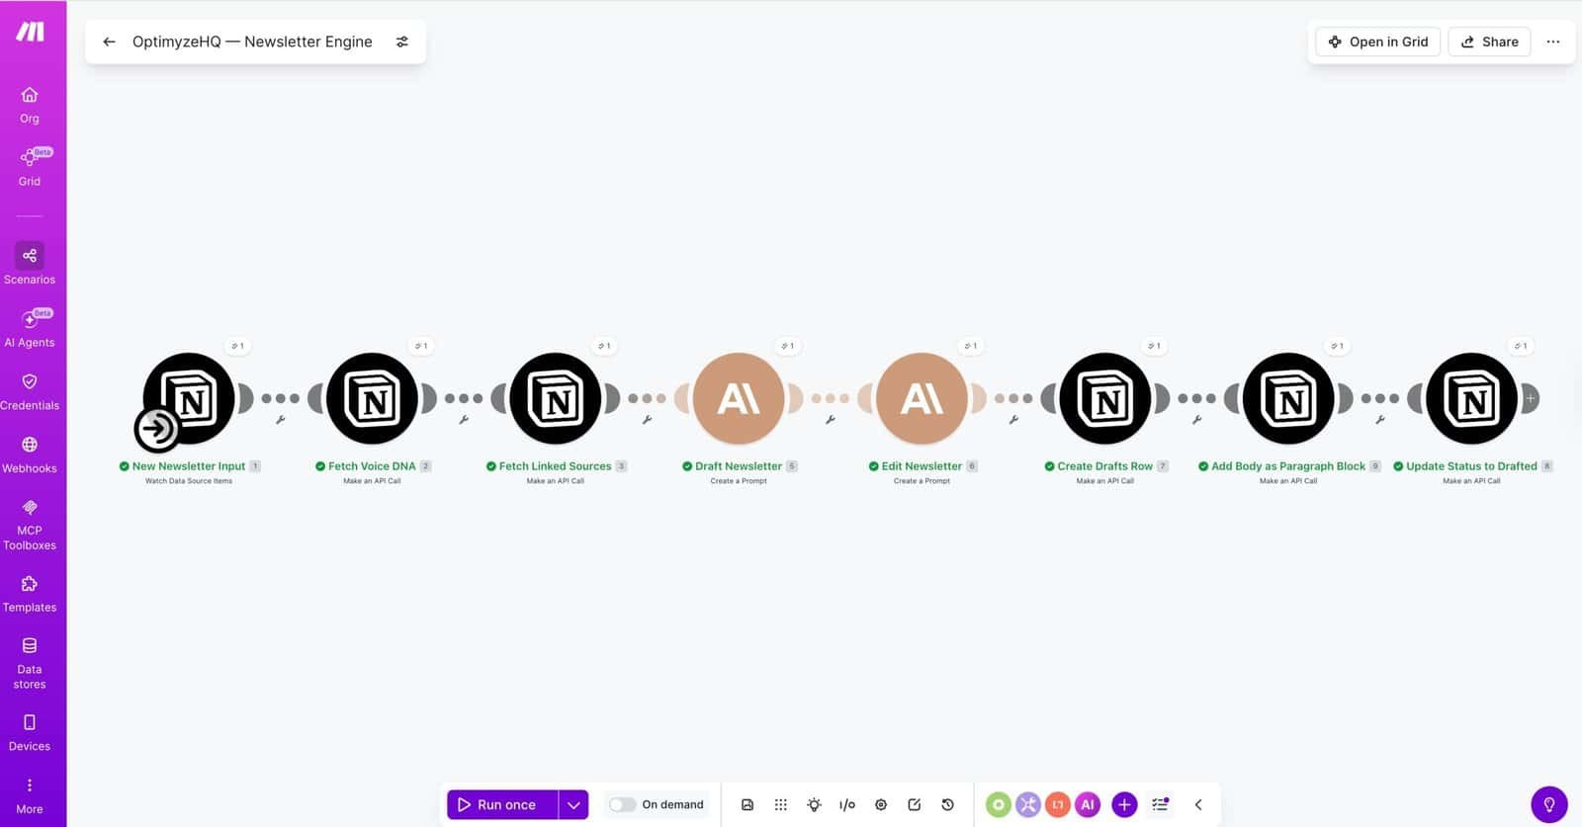Image resolution: width=1582 pixels, height=827 pixels.
Task: Click the 'Fetch Voice DNA' label
Action: (x=372, y=466)
